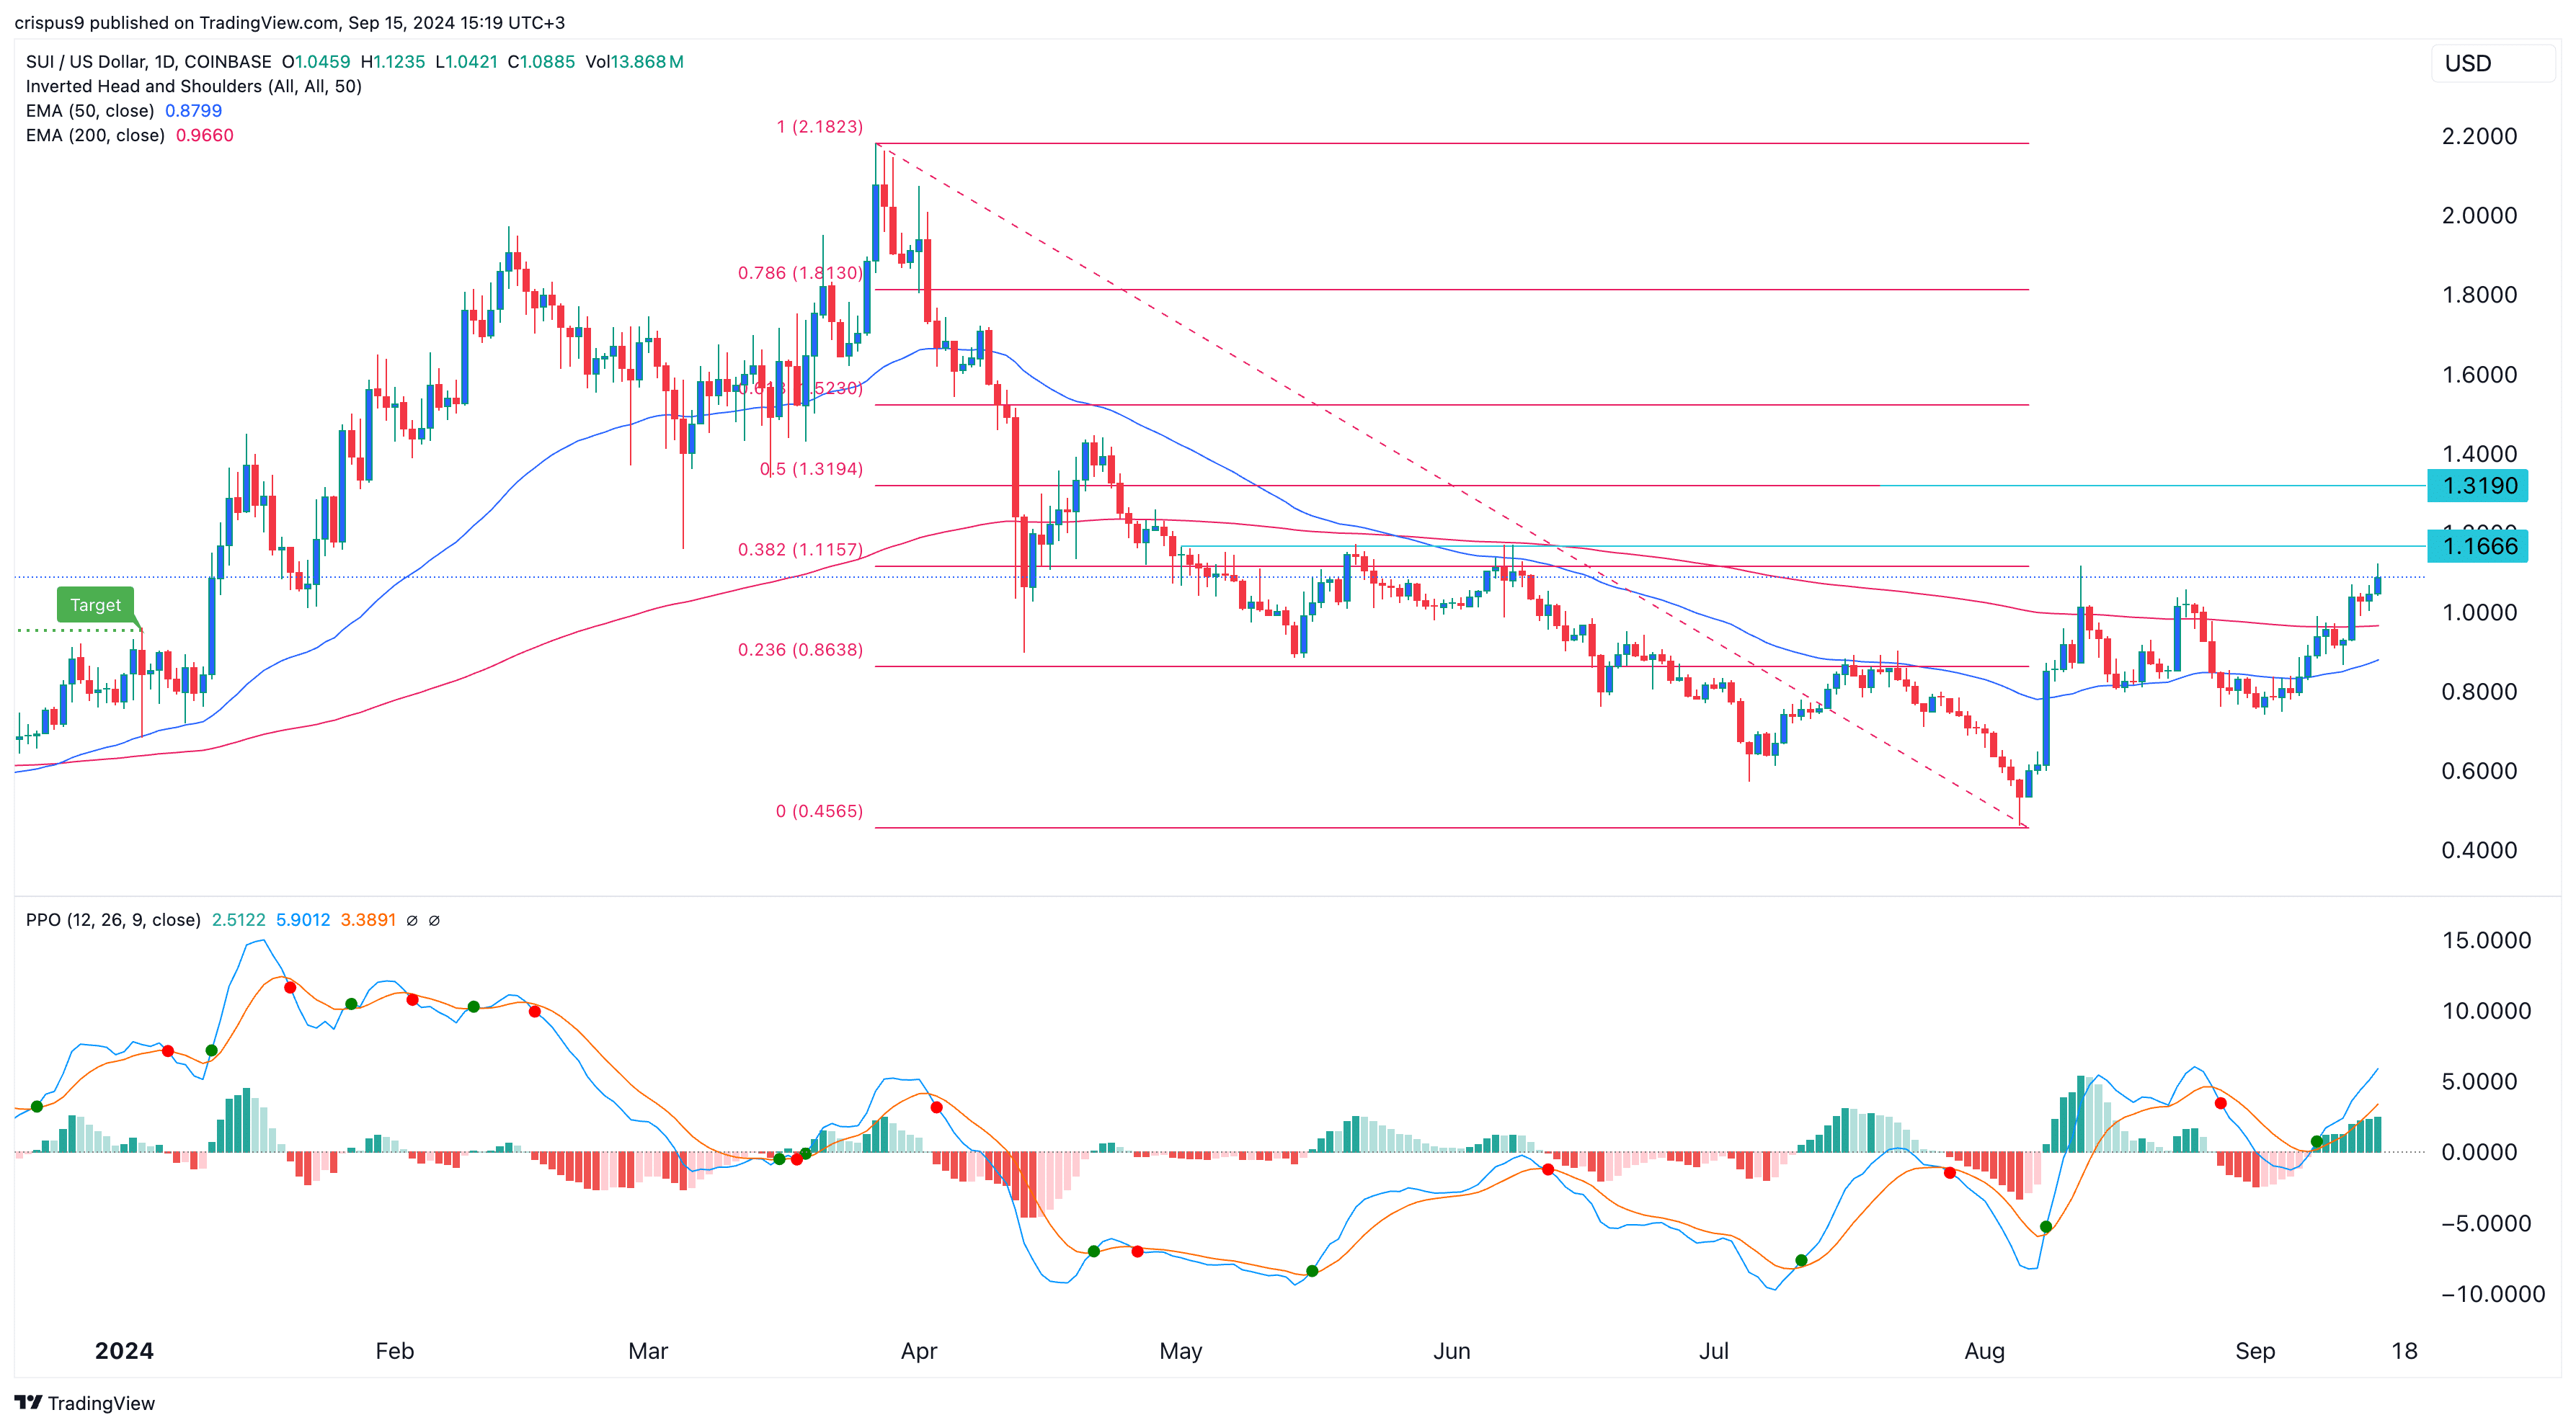Click the first ∅ symbol in PPO legend
The height and width of the screenshot is (1428, 2576).
[412, 920]
